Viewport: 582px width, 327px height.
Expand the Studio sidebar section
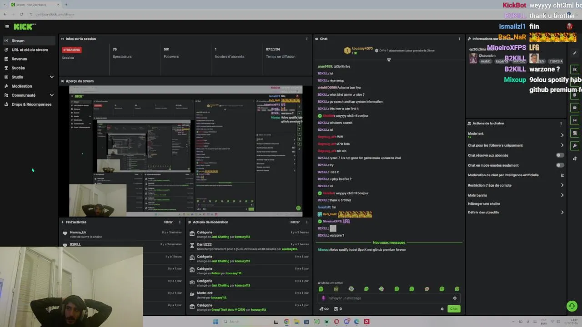point(51,77)
